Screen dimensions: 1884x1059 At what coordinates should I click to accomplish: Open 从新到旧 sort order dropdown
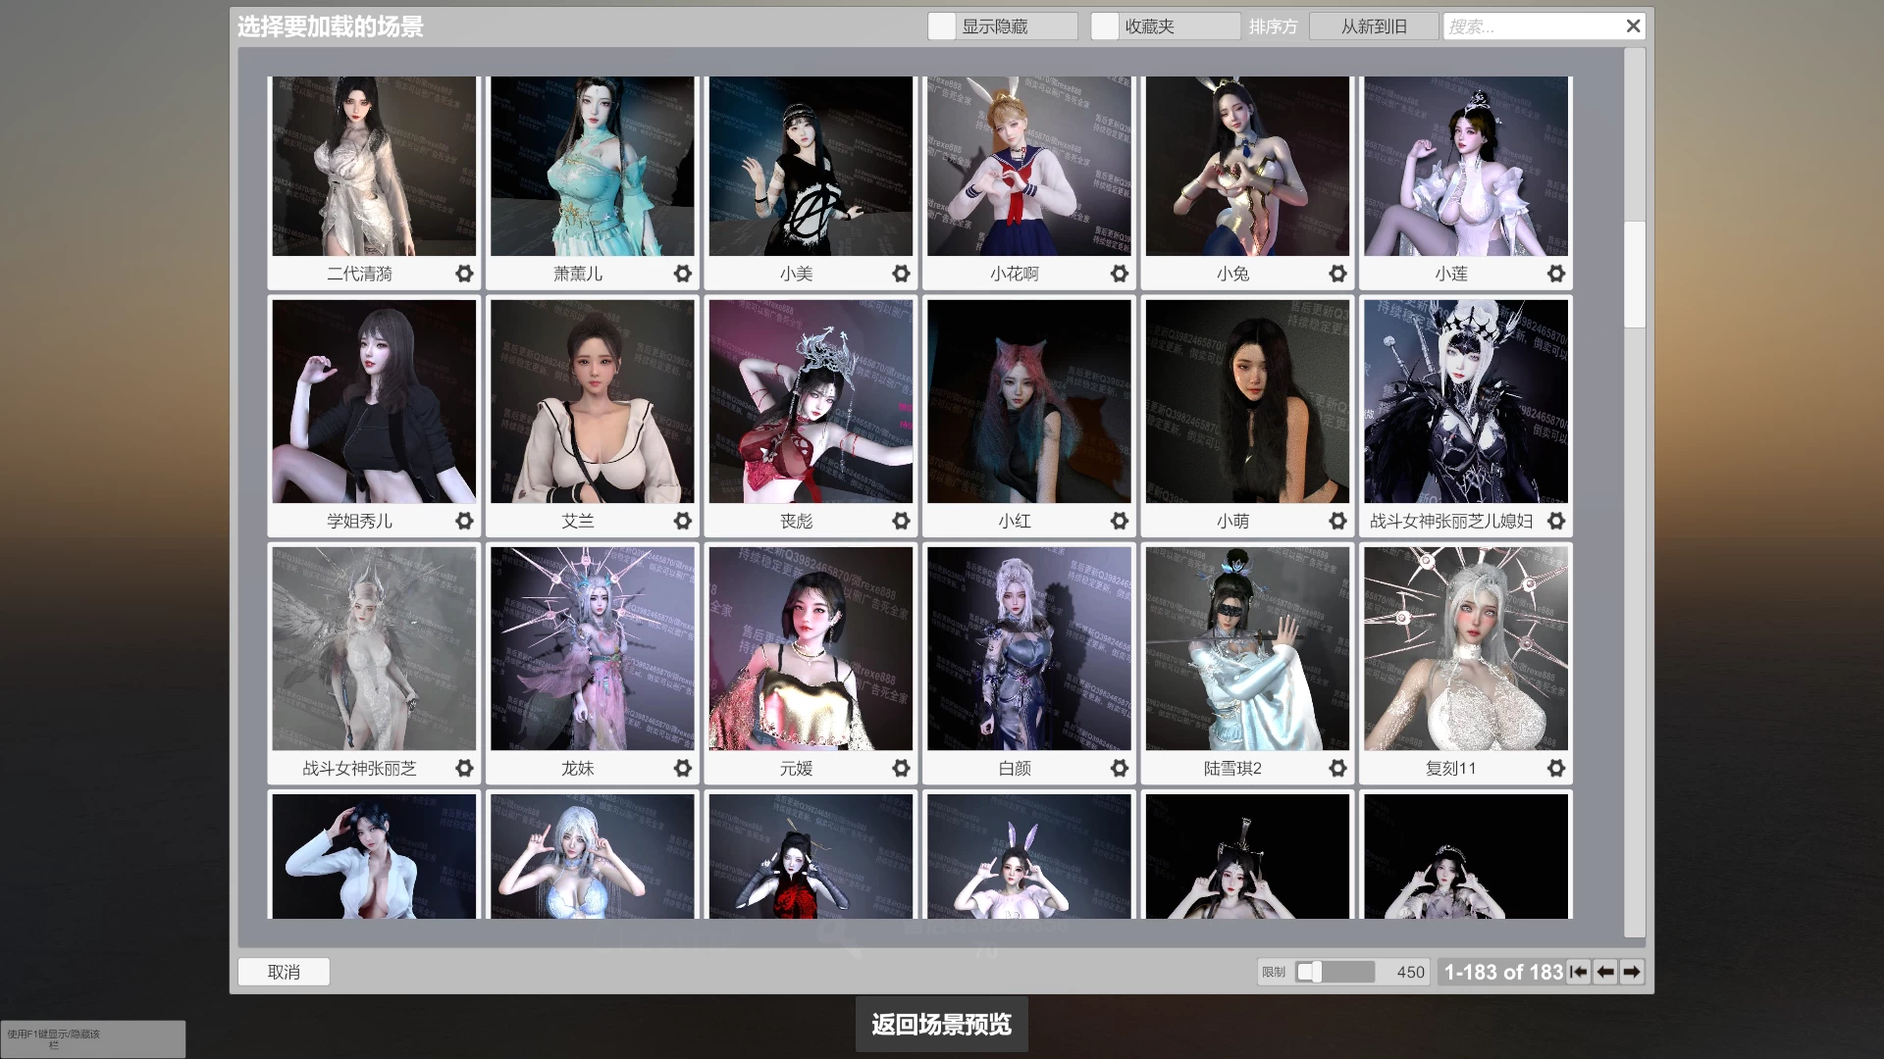1374,26
